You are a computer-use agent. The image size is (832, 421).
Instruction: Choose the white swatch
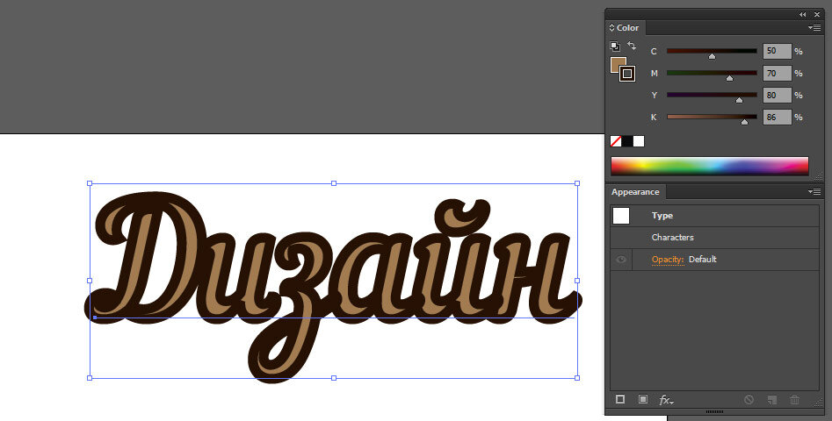[x=639, y=141]
